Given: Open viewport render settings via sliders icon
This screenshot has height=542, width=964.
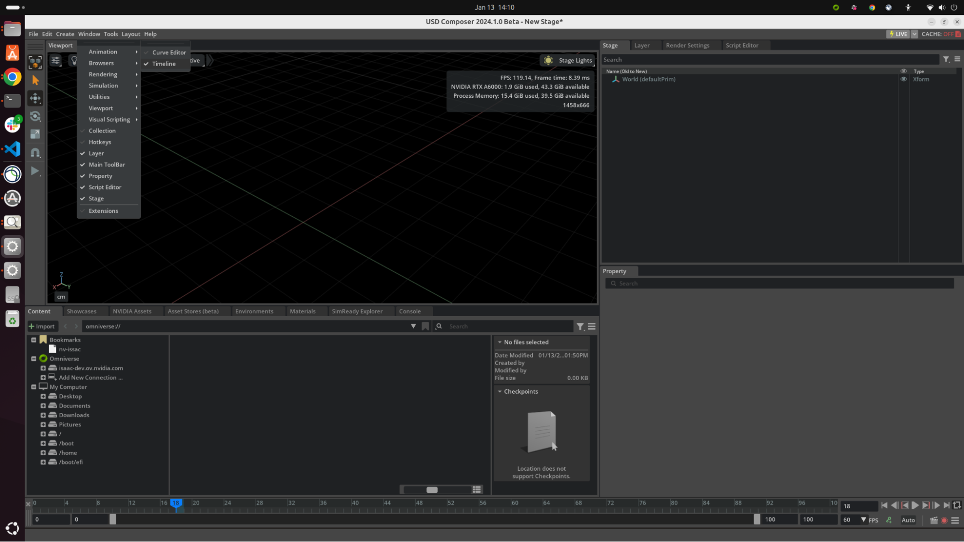Looking at the screenshot, I should click(x=55, y=60).
